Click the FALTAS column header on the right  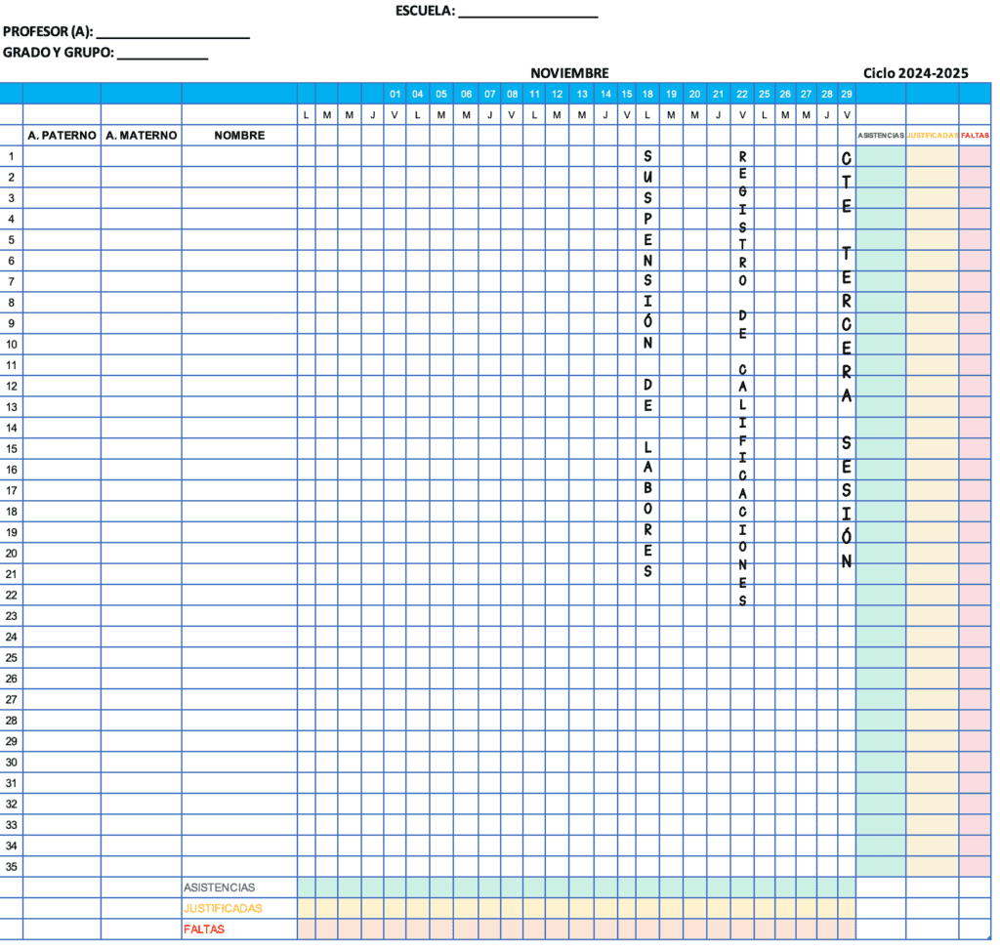point(975,136)
